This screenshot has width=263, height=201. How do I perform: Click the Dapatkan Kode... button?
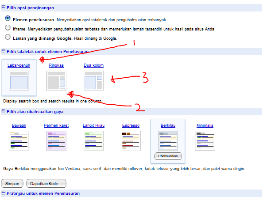(x=46, y=184)
